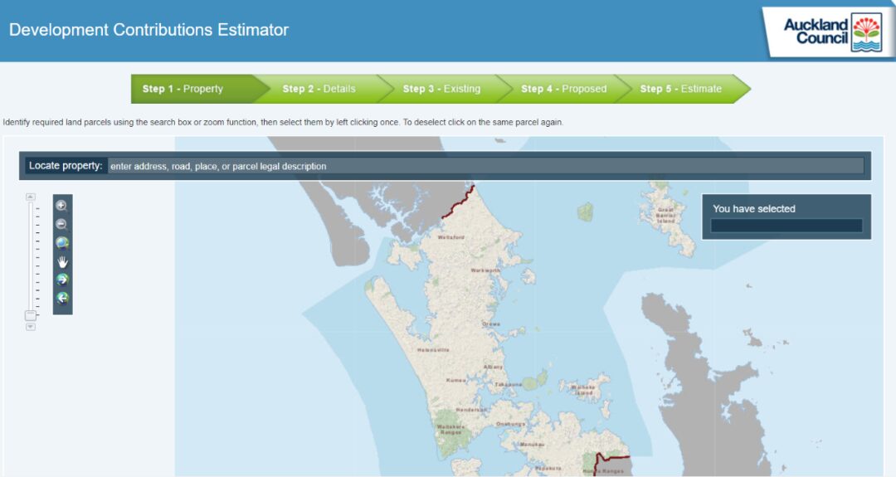Click the zoom out magnifier tool
The height and width of the screenshot is (477, 896).
(61, 224)
